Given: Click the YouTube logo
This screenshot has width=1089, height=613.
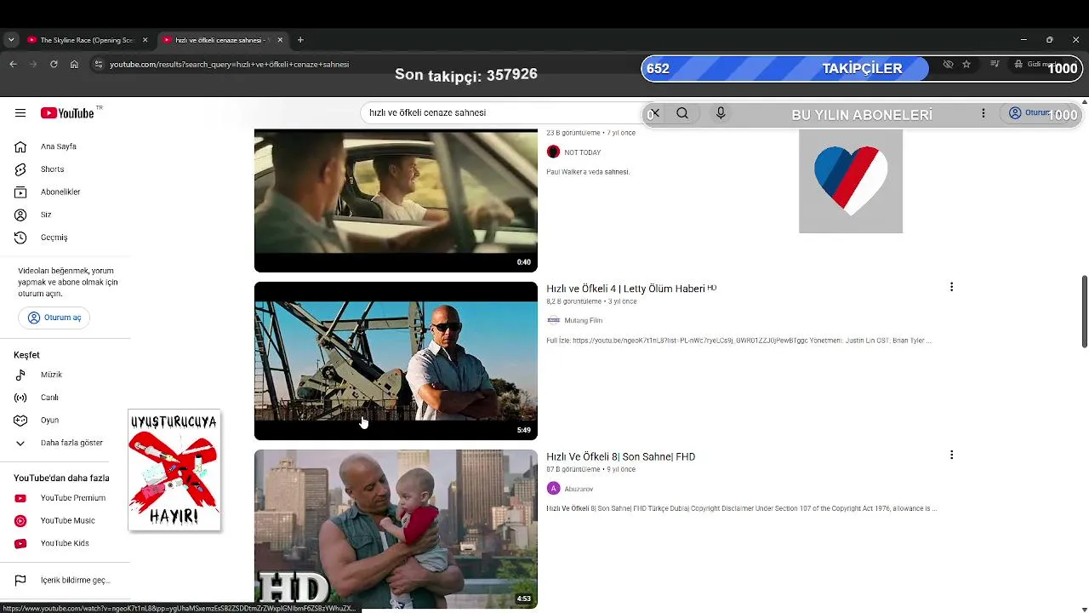Looking at the screenshot, I should [68, 113].
